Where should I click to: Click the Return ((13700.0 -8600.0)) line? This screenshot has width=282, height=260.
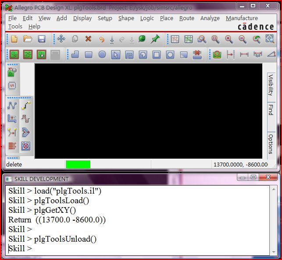[57, 220]
